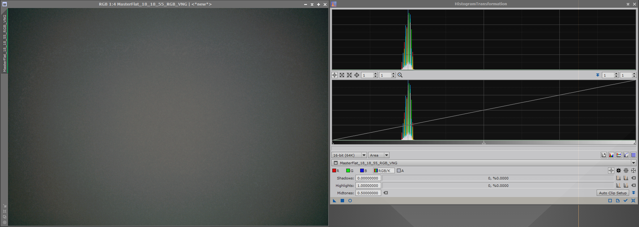
Task: Click the Highlights clipped pixel count readout
Action: [x=498, y=185]
